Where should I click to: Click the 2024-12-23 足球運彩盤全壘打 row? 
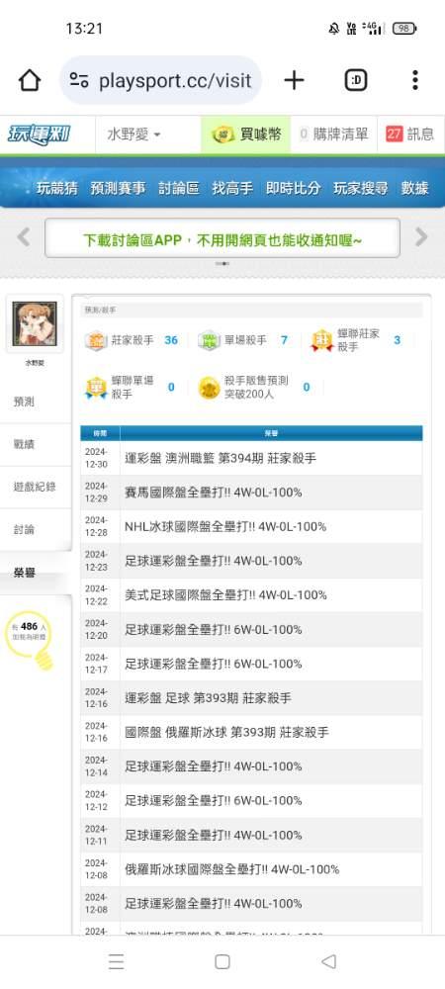[x=251, y=561]
